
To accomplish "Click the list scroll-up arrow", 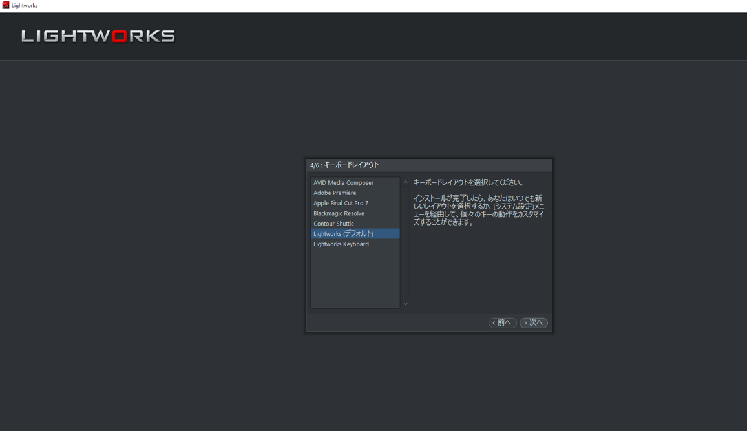I will tap(405, 182).
